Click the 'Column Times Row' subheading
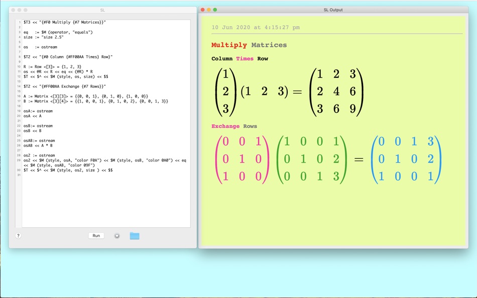This screenshot has width=477, height=298. pyautogui.click(x=240, y=59)
